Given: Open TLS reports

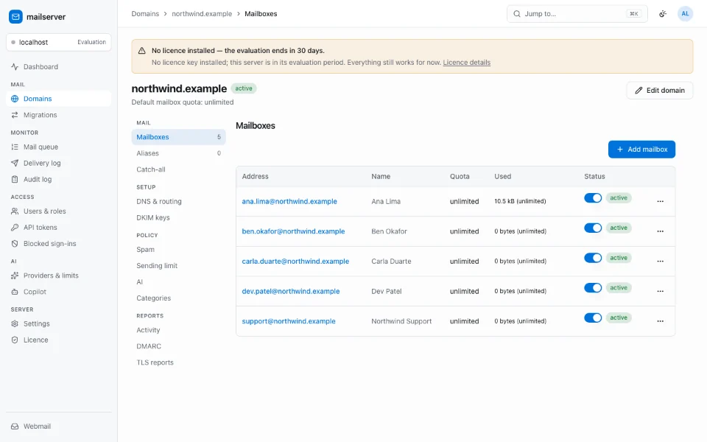Looking at the screenshot, I should [178, 362].
